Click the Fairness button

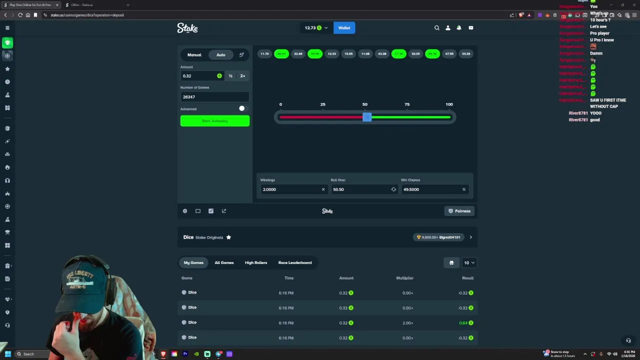coord(459,211)
